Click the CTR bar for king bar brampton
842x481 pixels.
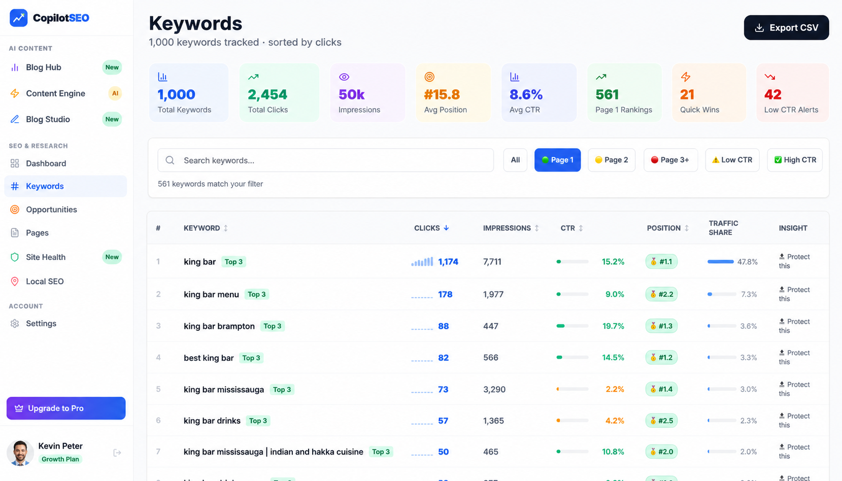[572, 326]
